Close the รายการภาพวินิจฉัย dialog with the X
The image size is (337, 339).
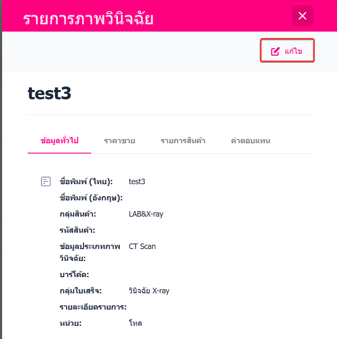(x=302, y=16)
